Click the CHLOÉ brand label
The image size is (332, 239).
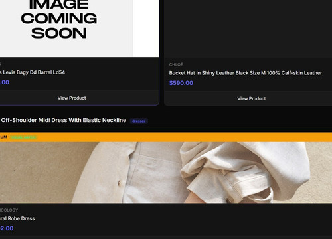coord(176,64)
